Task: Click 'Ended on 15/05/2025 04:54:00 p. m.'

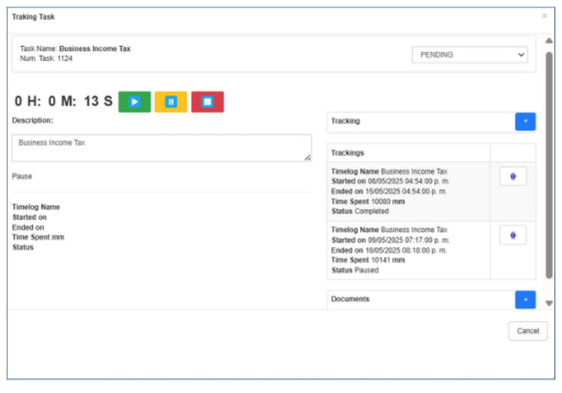Action: tap(389, 192)
